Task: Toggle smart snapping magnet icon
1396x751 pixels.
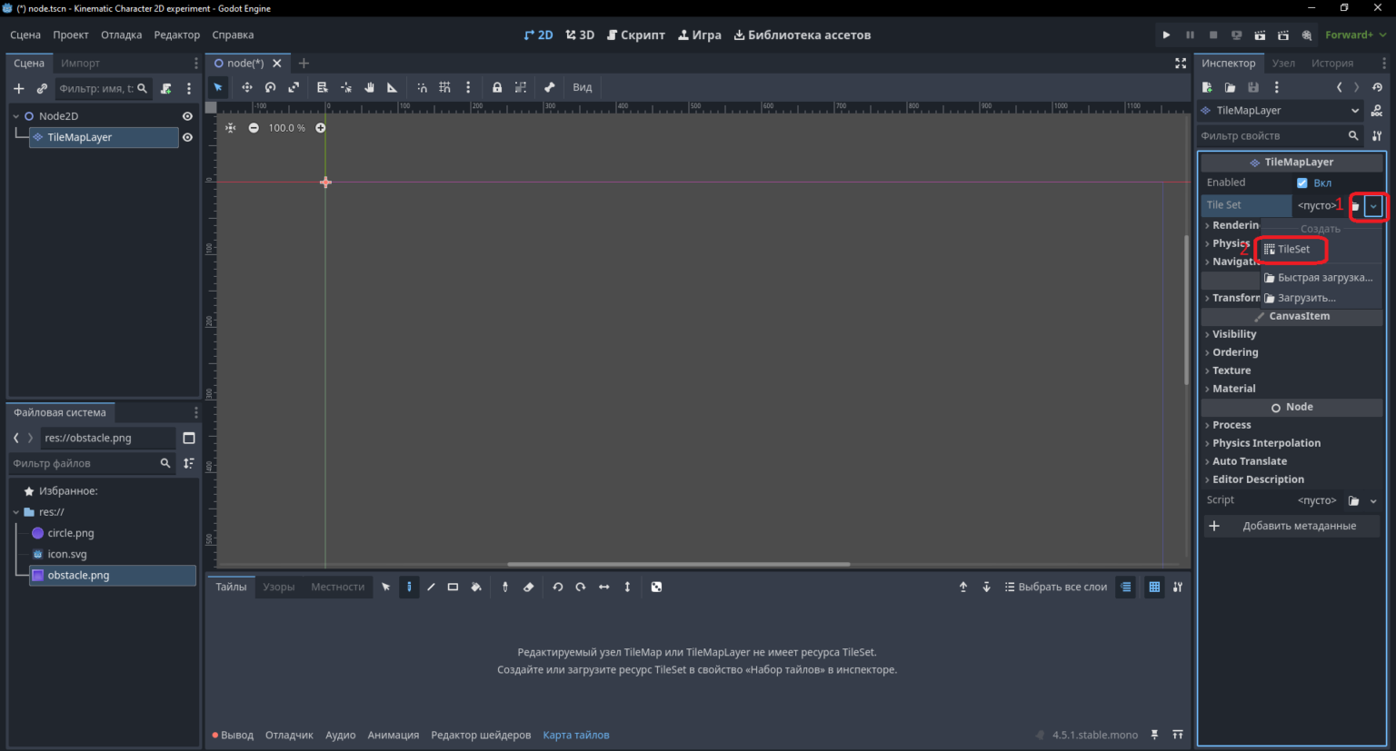Action: [x=422, y=87]
